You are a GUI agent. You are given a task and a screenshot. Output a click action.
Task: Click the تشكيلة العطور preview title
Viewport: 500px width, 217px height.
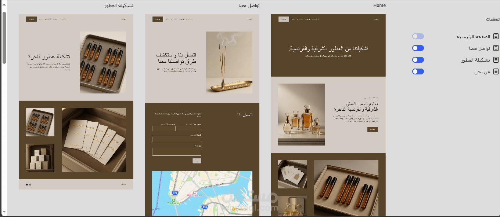119,5
